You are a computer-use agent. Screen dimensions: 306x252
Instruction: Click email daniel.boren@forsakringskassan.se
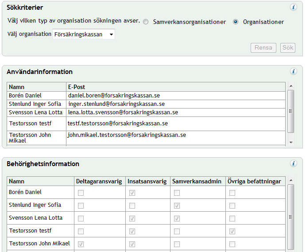coord(114,96)
